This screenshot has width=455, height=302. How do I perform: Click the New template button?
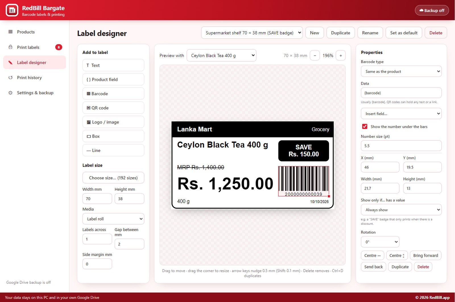tap(315, 33)
